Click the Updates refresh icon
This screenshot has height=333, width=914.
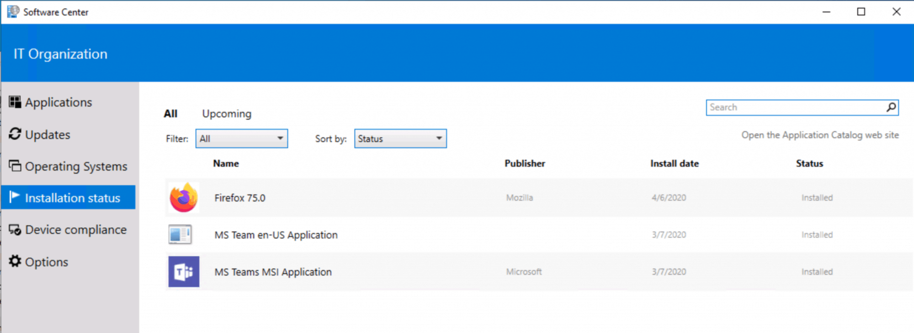pyautogui.click(x=15, y=134)
